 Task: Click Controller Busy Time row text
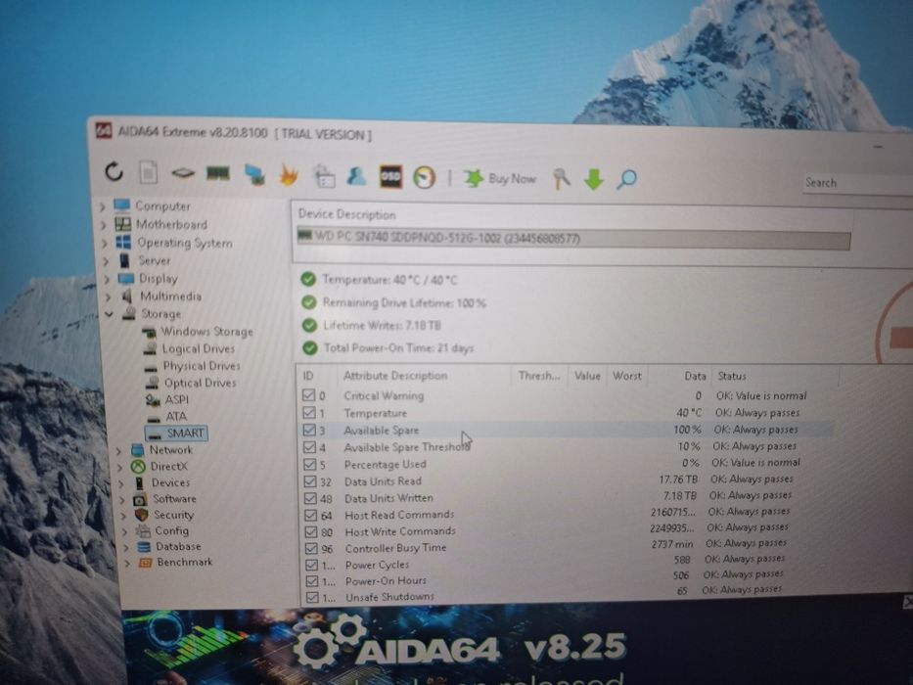pos(395,548)
